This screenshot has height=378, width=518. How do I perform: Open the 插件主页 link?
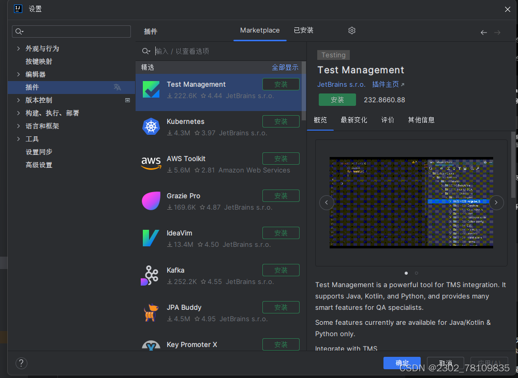[x=388, y=84]
